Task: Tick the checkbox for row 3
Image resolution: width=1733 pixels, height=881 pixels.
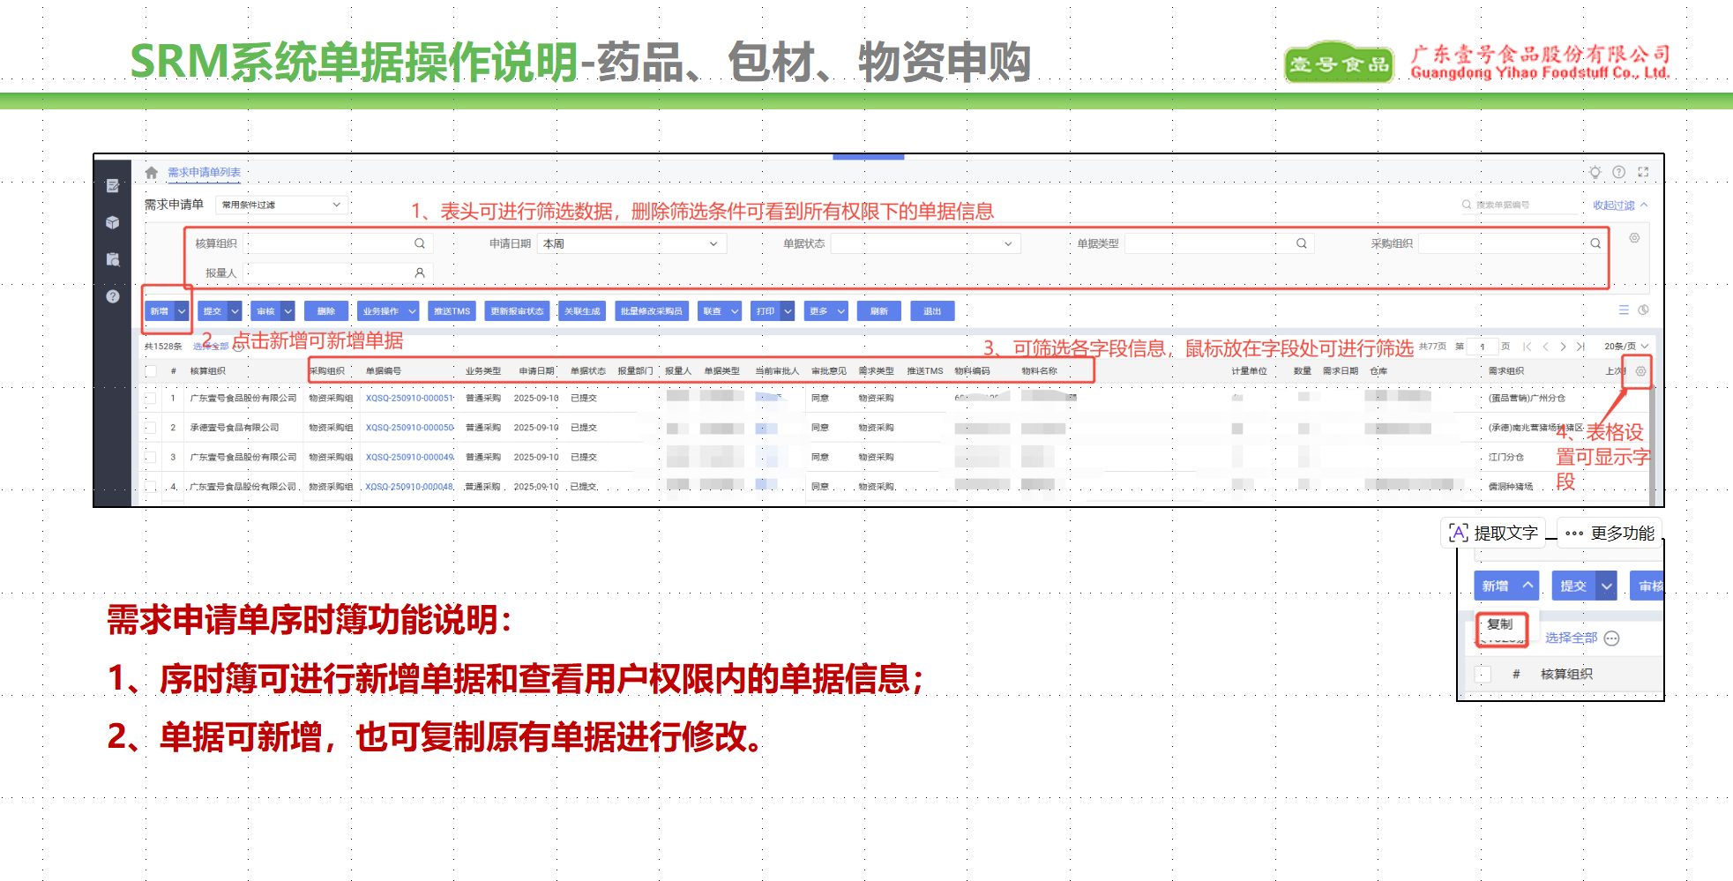Action: click(x=151, y=458)
